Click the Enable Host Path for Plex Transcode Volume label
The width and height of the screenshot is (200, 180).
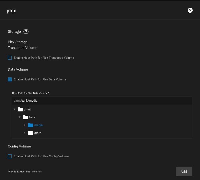(44, 58)
